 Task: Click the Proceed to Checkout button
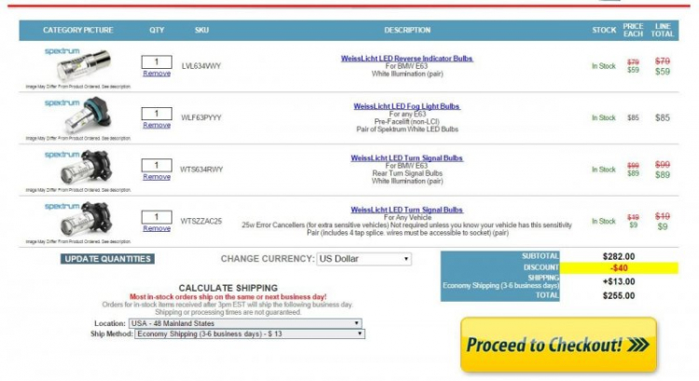(558, 345)
